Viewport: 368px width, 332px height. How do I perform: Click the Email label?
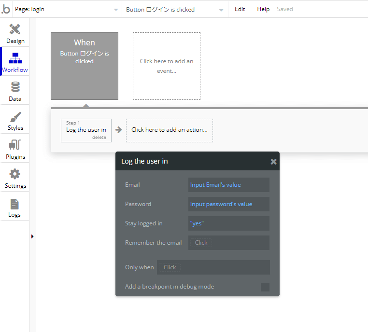pyautogui.click(x=132, y=185)
